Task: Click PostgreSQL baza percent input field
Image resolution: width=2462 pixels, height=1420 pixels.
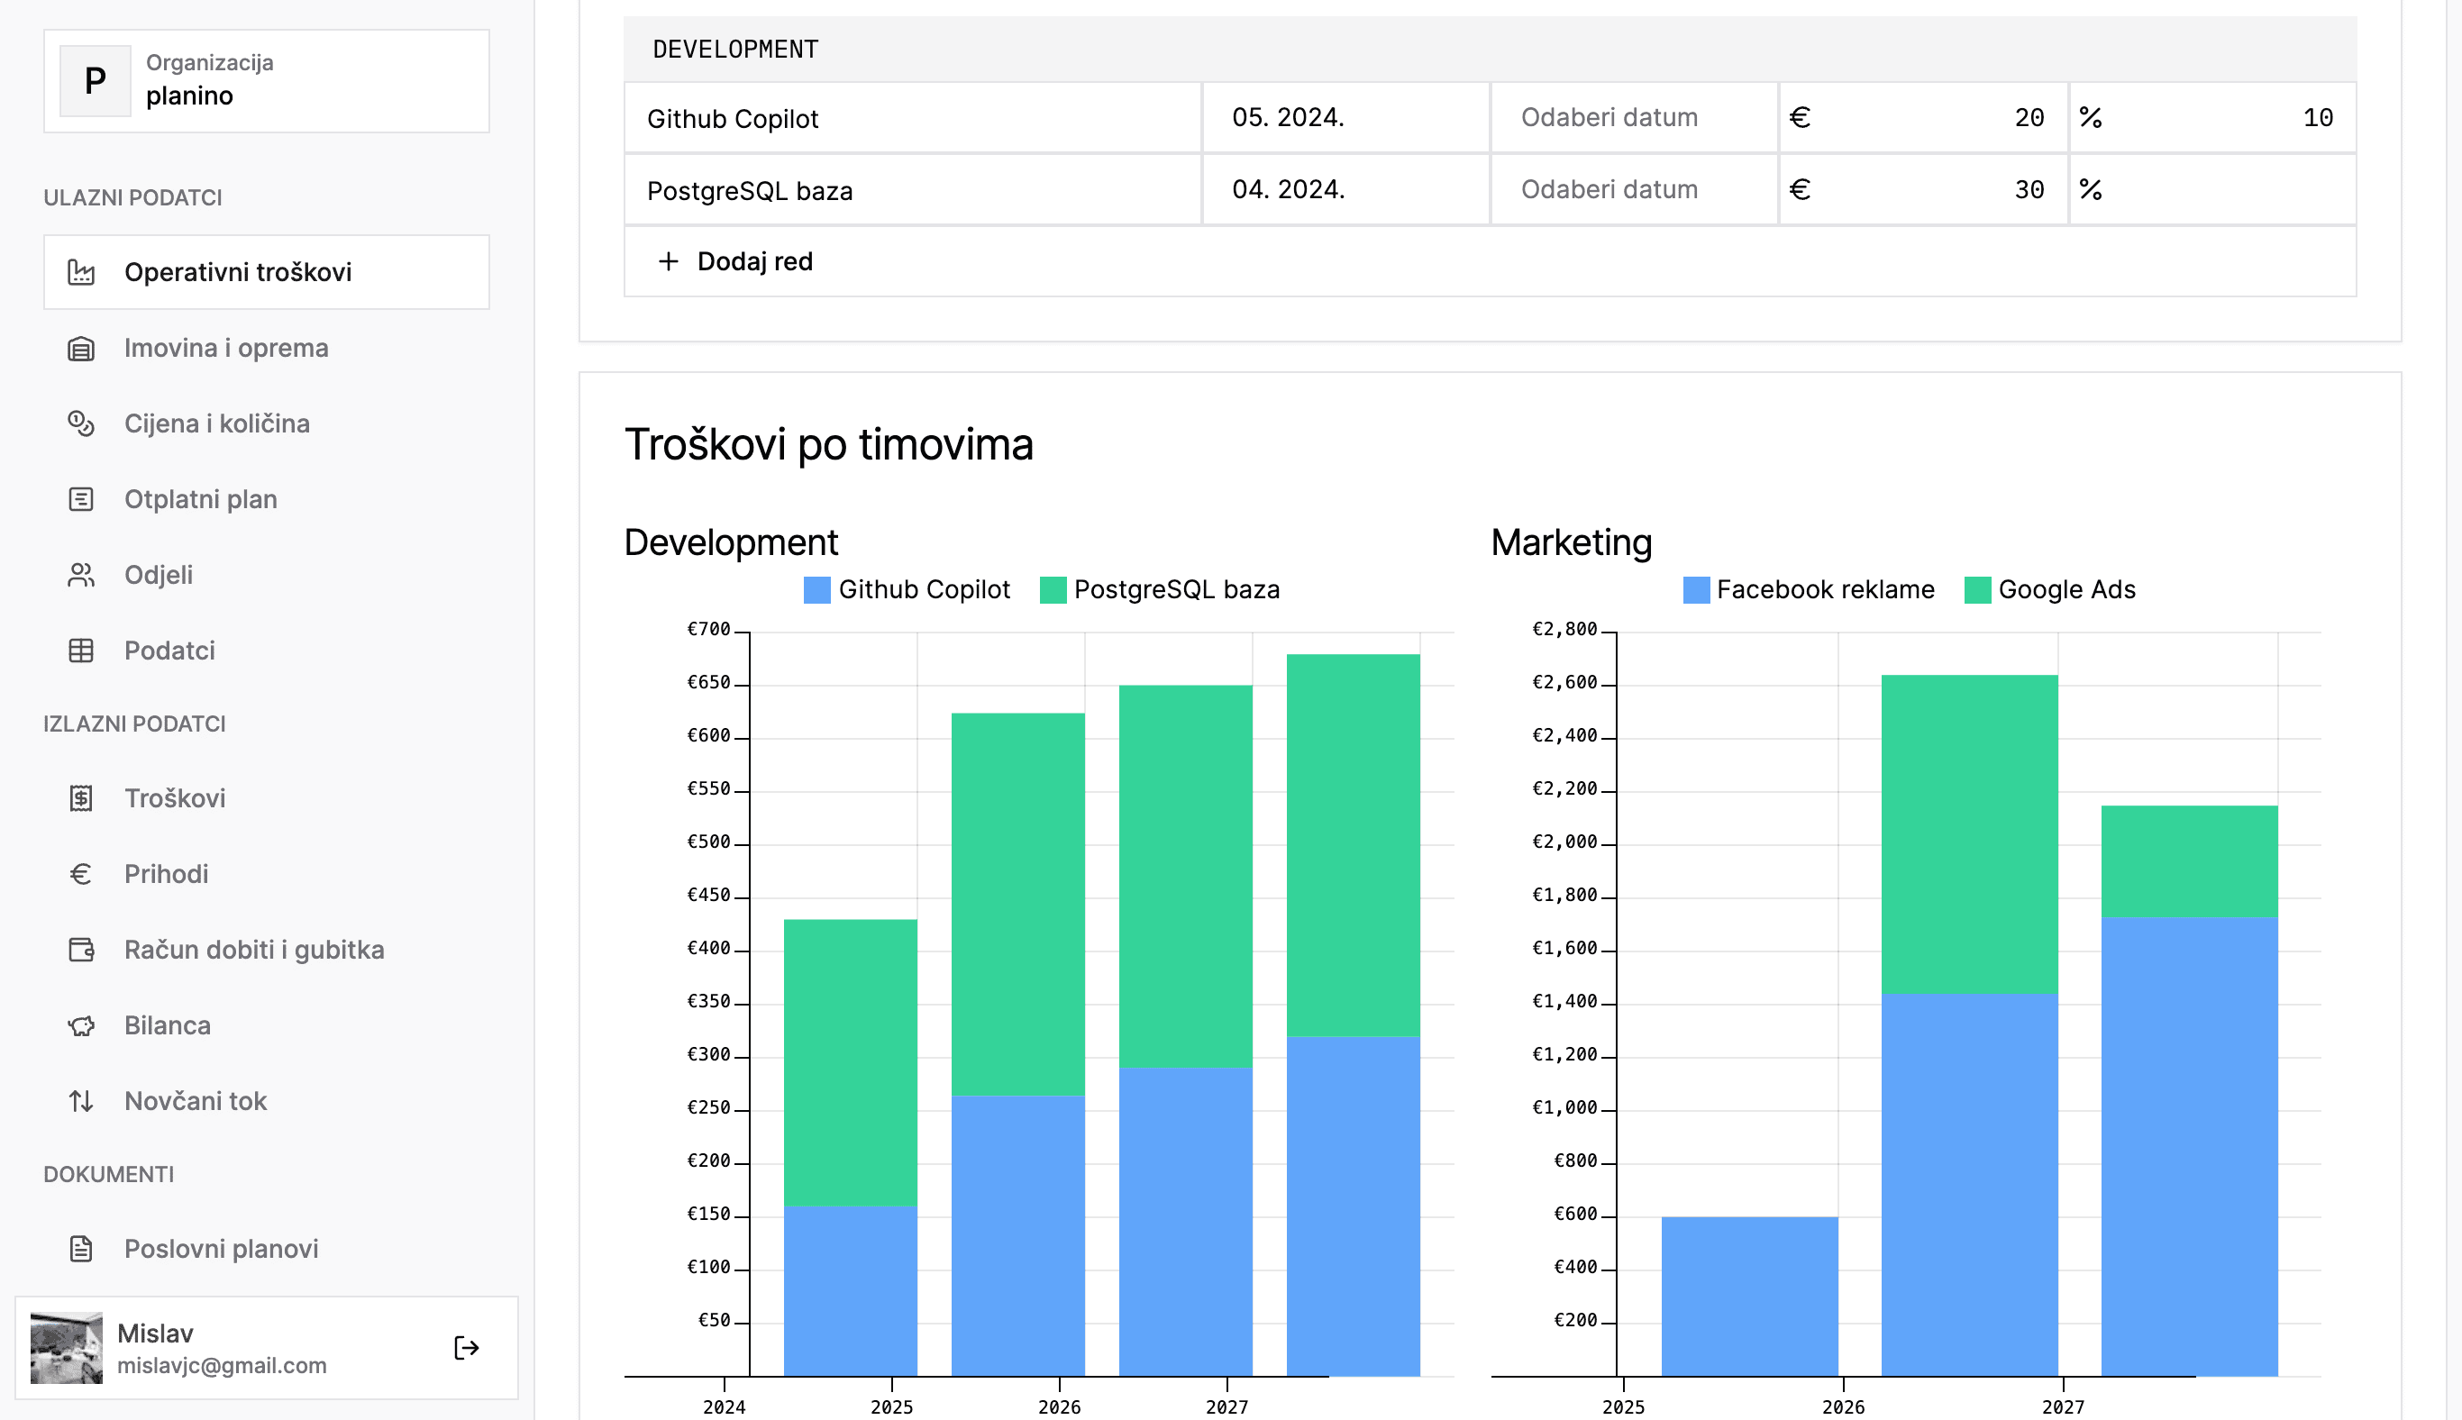Action: [2224, 190]
